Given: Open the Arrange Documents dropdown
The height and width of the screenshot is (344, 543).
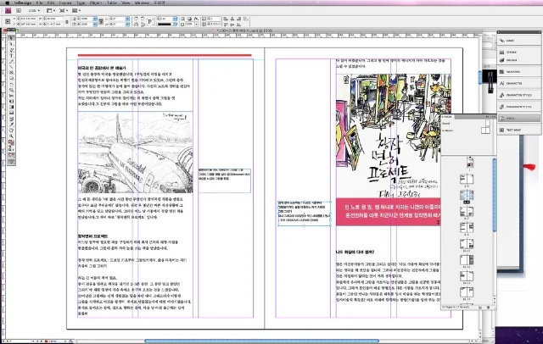Looking at the screenshot, I should 76,11.
